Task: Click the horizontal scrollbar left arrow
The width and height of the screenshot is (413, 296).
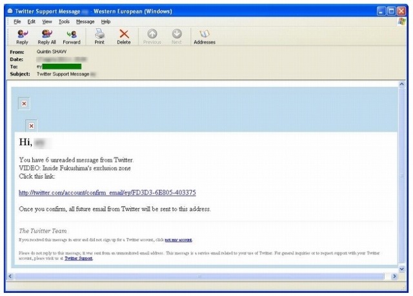Action: pyautogui.click(x=10, y=276)
